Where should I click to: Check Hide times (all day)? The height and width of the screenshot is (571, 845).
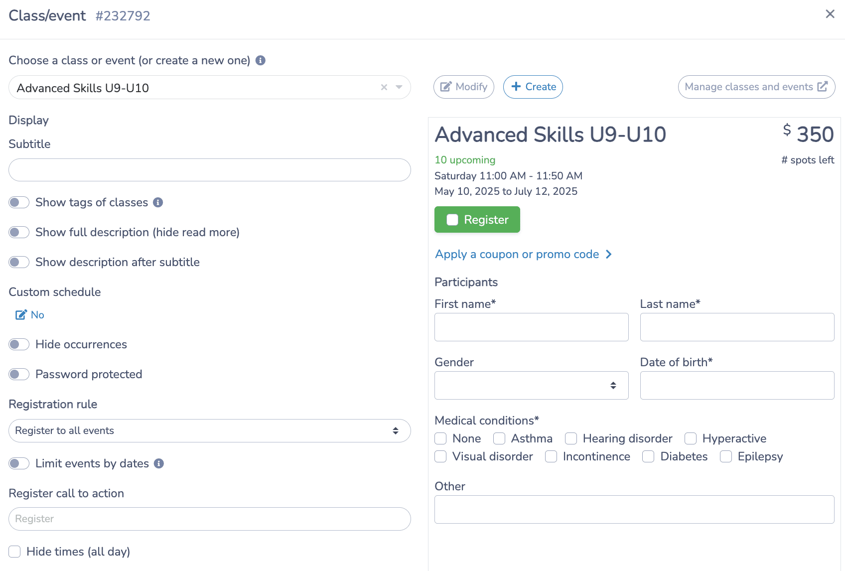click(14, 552)
